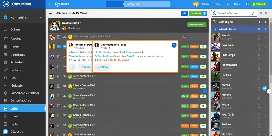Click the user profile icon beside Ralo
Image resolution: width=272 pixels, height=136 pixels.
point(228,4)
